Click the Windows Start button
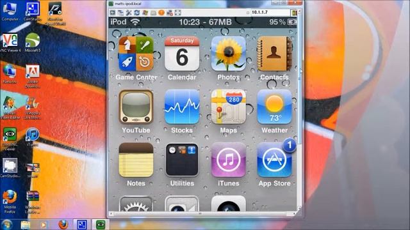This screenshot has height=230, width=410. click(7, 224)
